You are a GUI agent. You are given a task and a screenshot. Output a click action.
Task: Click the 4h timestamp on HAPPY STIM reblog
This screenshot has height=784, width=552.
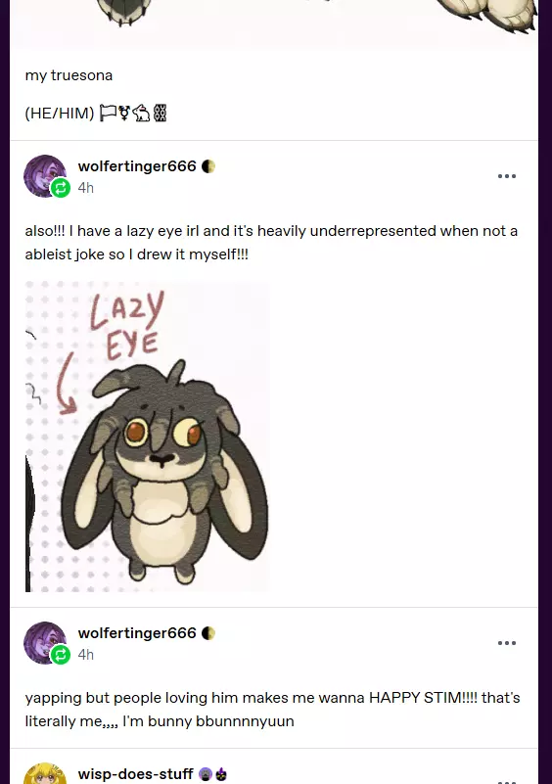85,655
